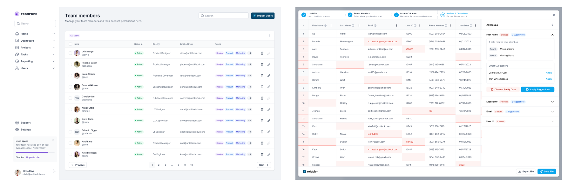Expand the Last Name issues section

point(552,102)
